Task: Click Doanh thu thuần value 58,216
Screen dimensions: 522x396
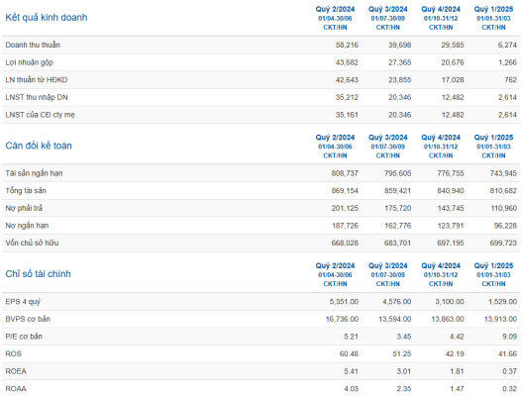Action: coord(347,45)
